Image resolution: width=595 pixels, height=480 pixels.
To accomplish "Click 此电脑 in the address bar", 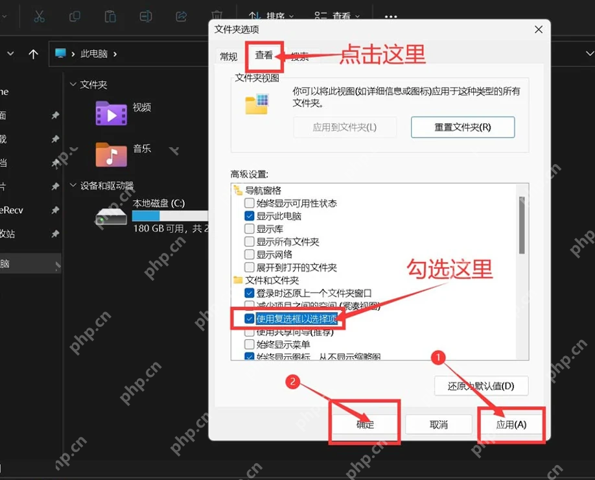I will (94, 54).
